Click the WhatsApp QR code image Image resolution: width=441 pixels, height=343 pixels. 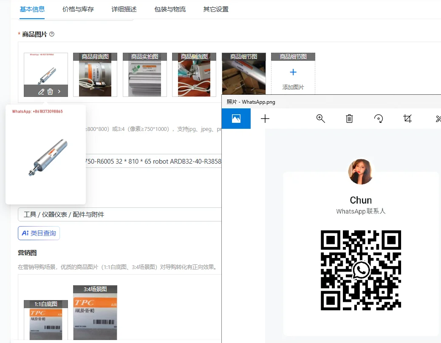click(x=361, y=270)
